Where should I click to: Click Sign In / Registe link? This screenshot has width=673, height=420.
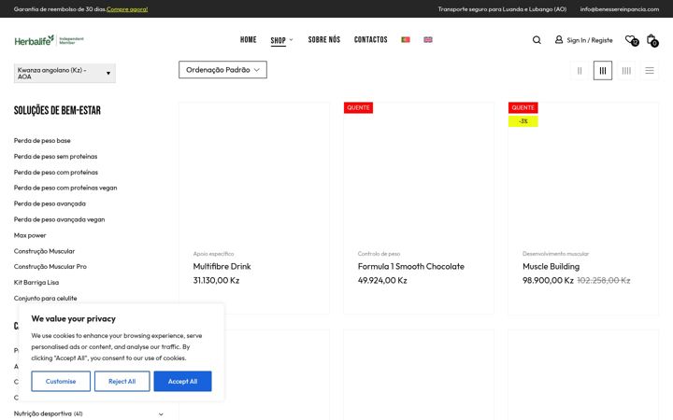(x=589, y=40)
